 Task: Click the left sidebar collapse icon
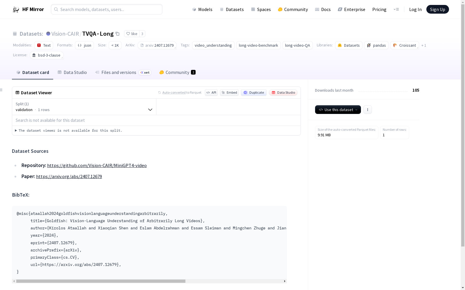pyautogui.click(x=1, y=90)
